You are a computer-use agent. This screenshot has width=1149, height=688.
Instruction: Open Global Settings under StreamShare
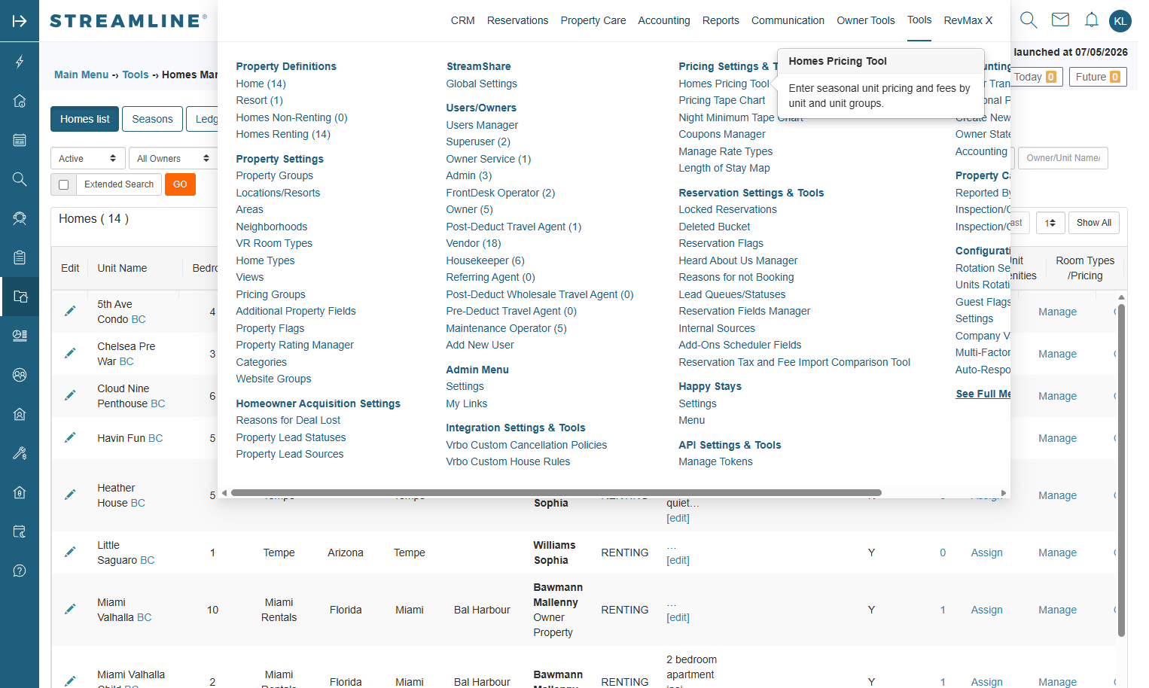click(481, 84)
